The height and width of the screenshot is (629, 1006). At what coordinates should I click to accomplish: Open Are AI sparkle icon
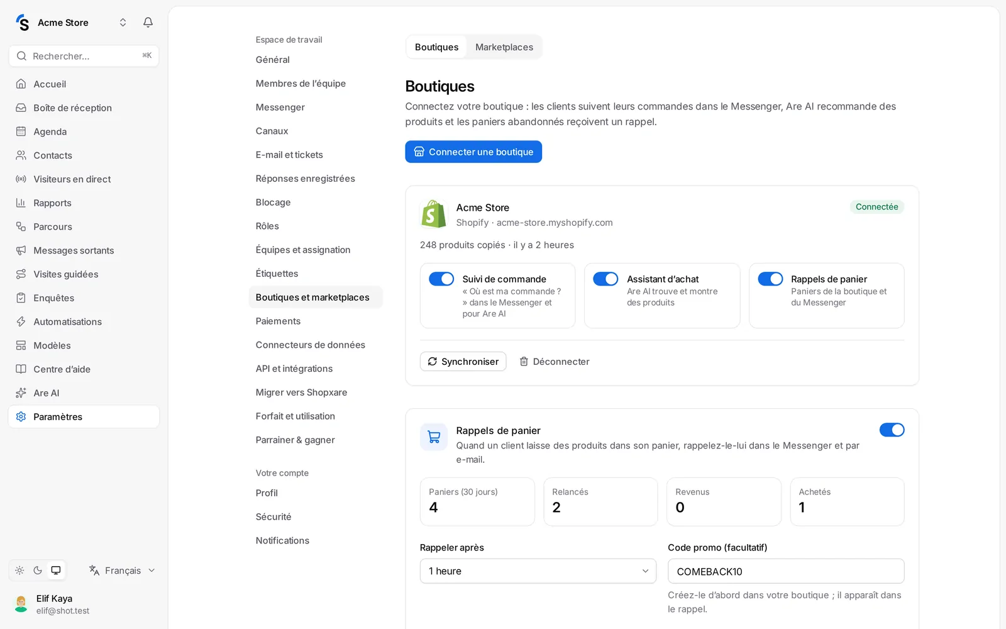click(x=21, y=393)
